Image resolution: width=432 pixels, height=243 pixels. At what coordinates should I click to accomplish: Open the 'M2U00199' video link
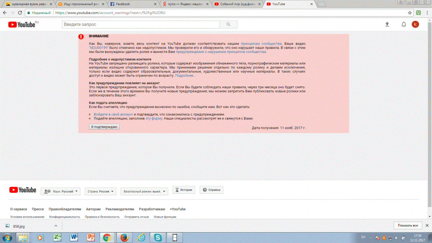tap(99, 48)
